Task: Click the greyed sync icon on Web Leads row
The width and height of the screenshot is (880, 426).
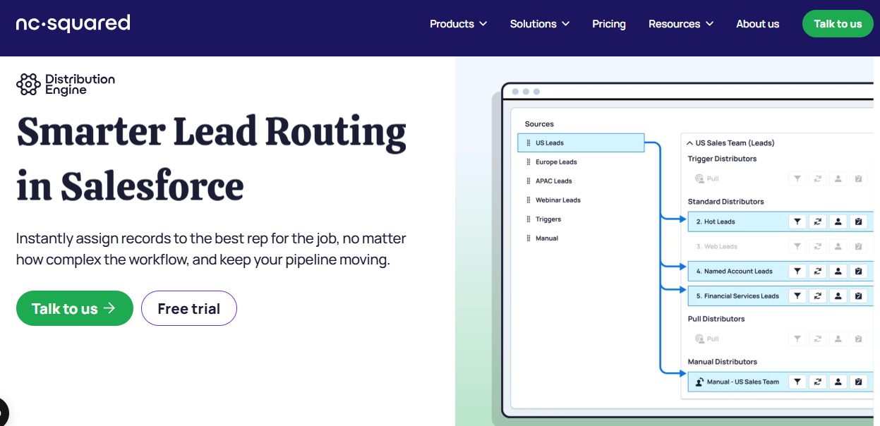Action: pos(818,246)
